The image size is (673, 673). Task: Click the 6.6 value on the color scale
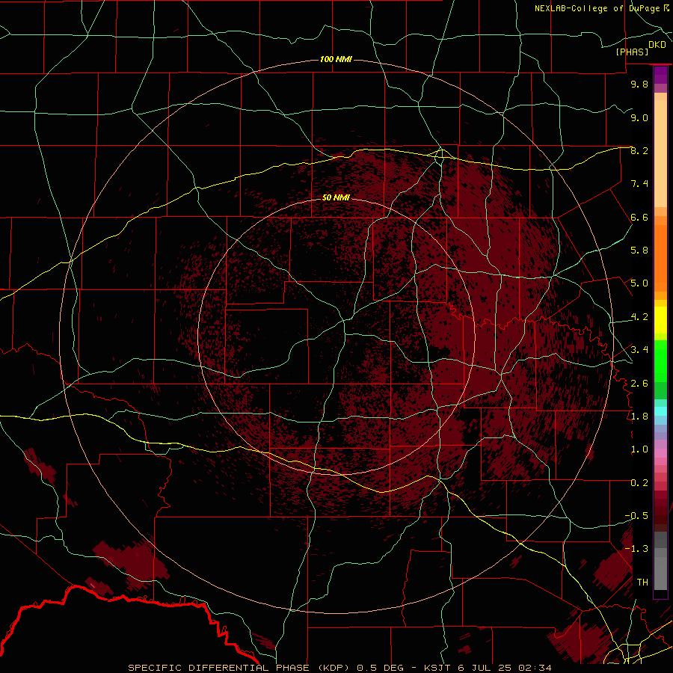[639, 217]
